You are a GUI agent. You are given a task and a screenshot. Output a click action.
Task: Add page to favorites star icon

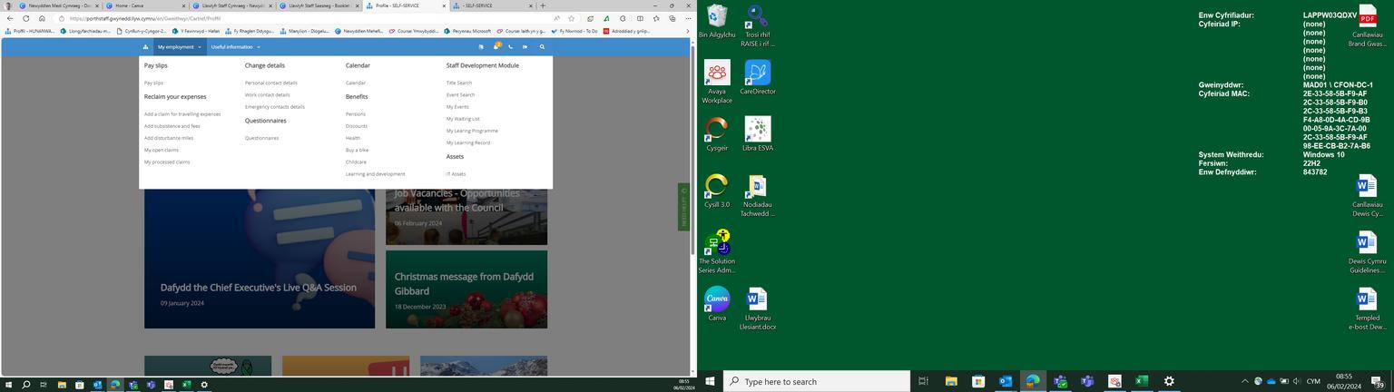[x=571, y=18]
